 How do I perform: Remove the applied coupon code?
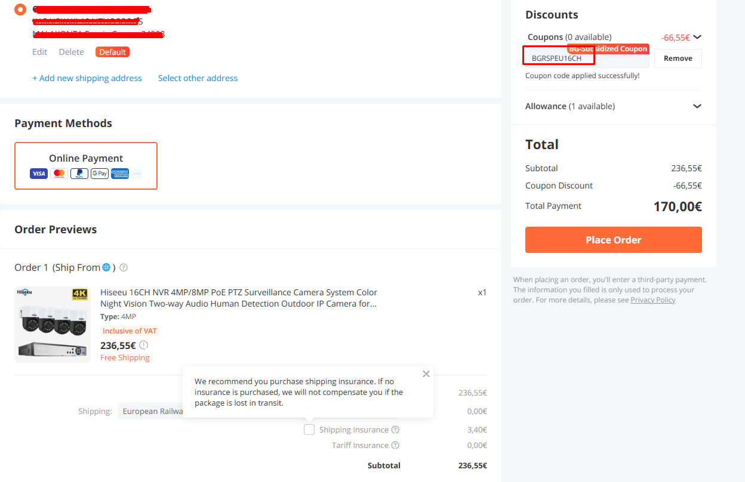pyautogui.click(x=678, y=58)
